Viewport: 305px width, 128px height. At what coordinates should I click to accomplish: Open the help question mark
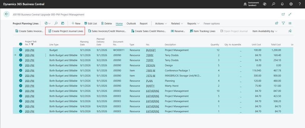pos(300,4)
